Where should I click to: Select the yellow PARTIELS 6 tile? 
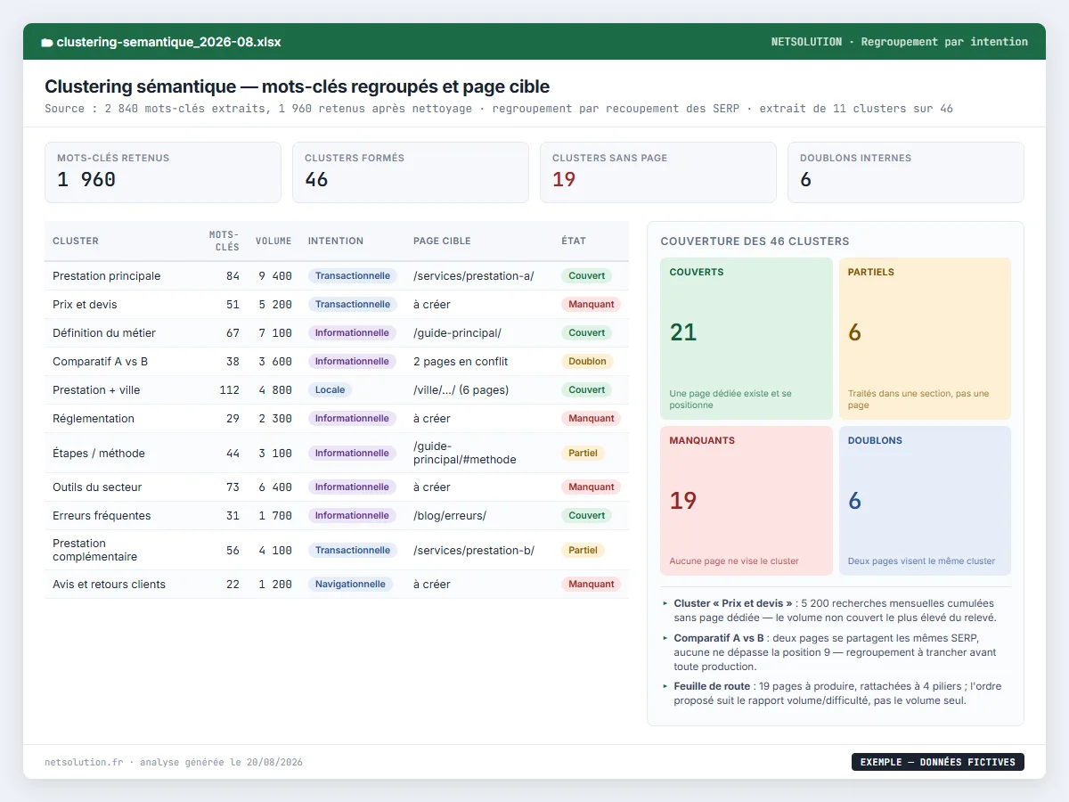tap(925, 339)
